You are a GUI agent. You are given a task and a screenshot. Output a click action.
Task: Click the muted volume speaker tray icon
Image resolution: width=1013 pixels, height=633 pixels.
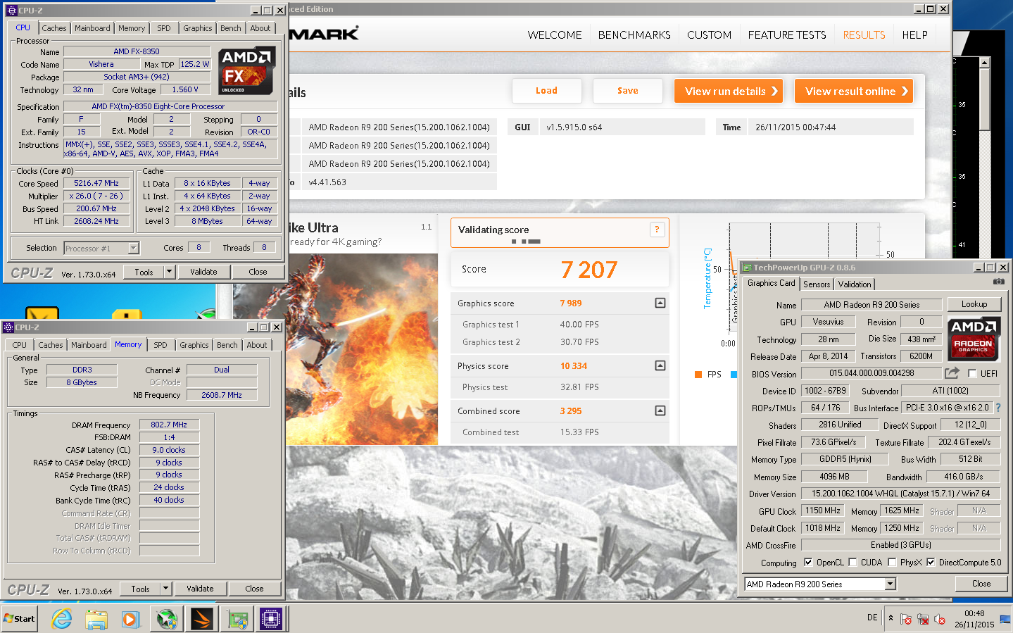click(x=939, y=619)
